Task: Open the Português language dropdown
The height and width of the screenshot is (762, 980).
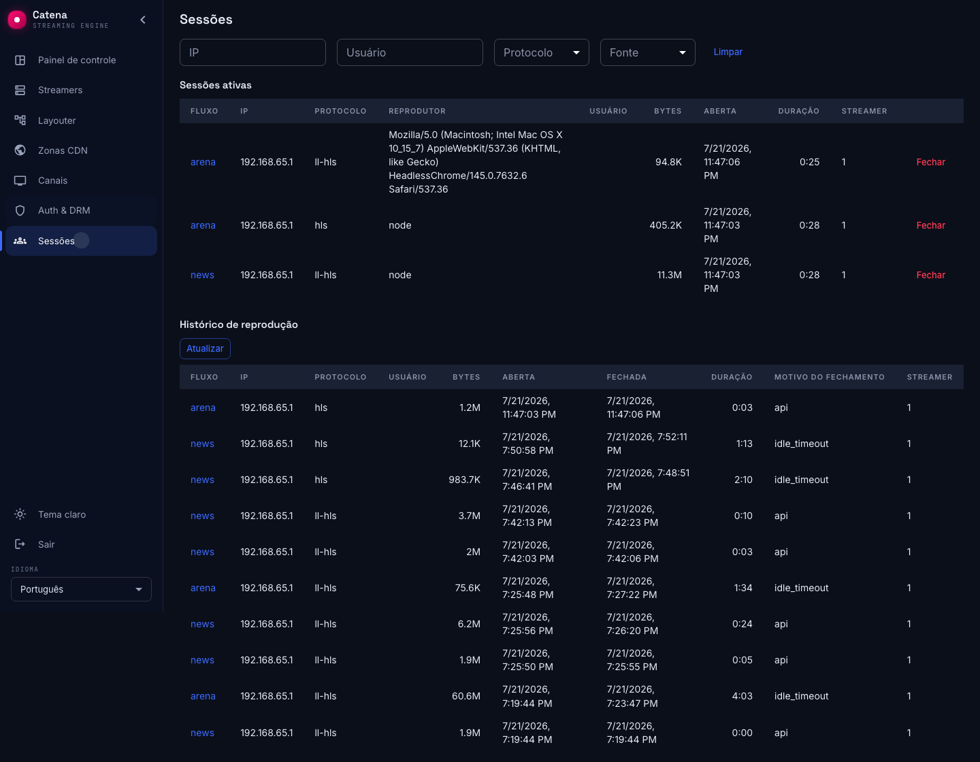Action: pos(81,589)
